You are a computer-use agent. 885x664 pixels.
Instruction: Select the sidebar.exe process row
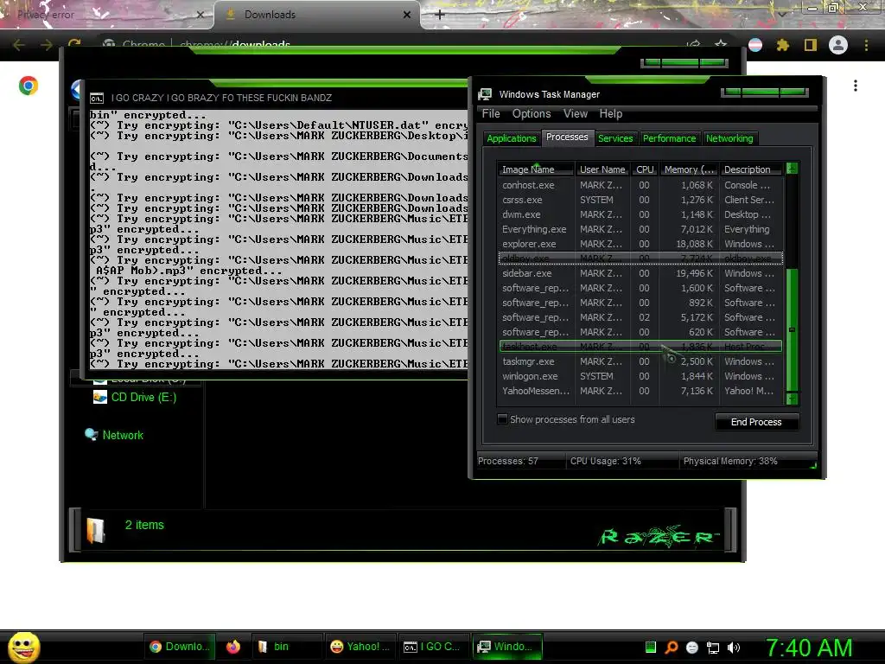tap(640, 273)
